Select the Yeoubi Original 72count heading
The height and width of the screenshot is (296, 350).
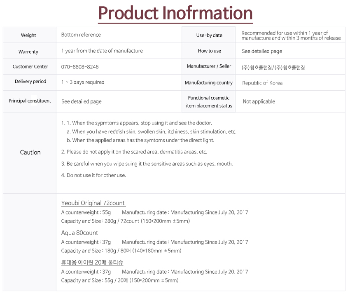pyautogui.click(x=93, y=203)
